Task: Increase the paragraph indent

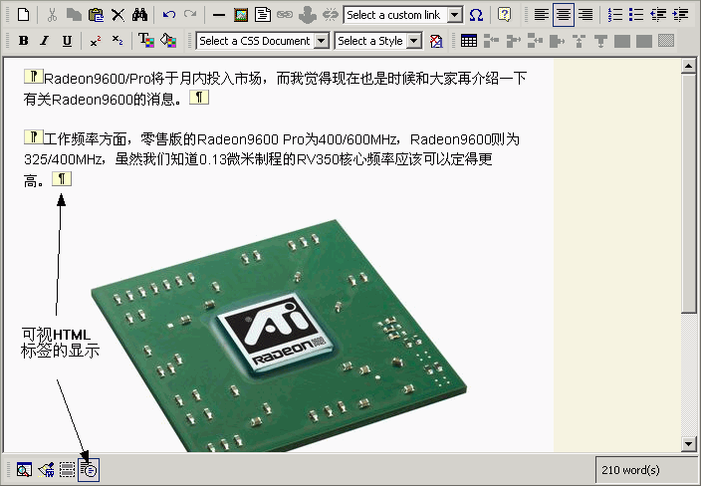Action: [680, 15]
